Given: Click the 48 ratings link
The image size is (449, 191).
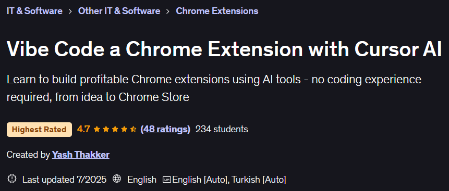Looking at the screenshot, I should point(165,129).
